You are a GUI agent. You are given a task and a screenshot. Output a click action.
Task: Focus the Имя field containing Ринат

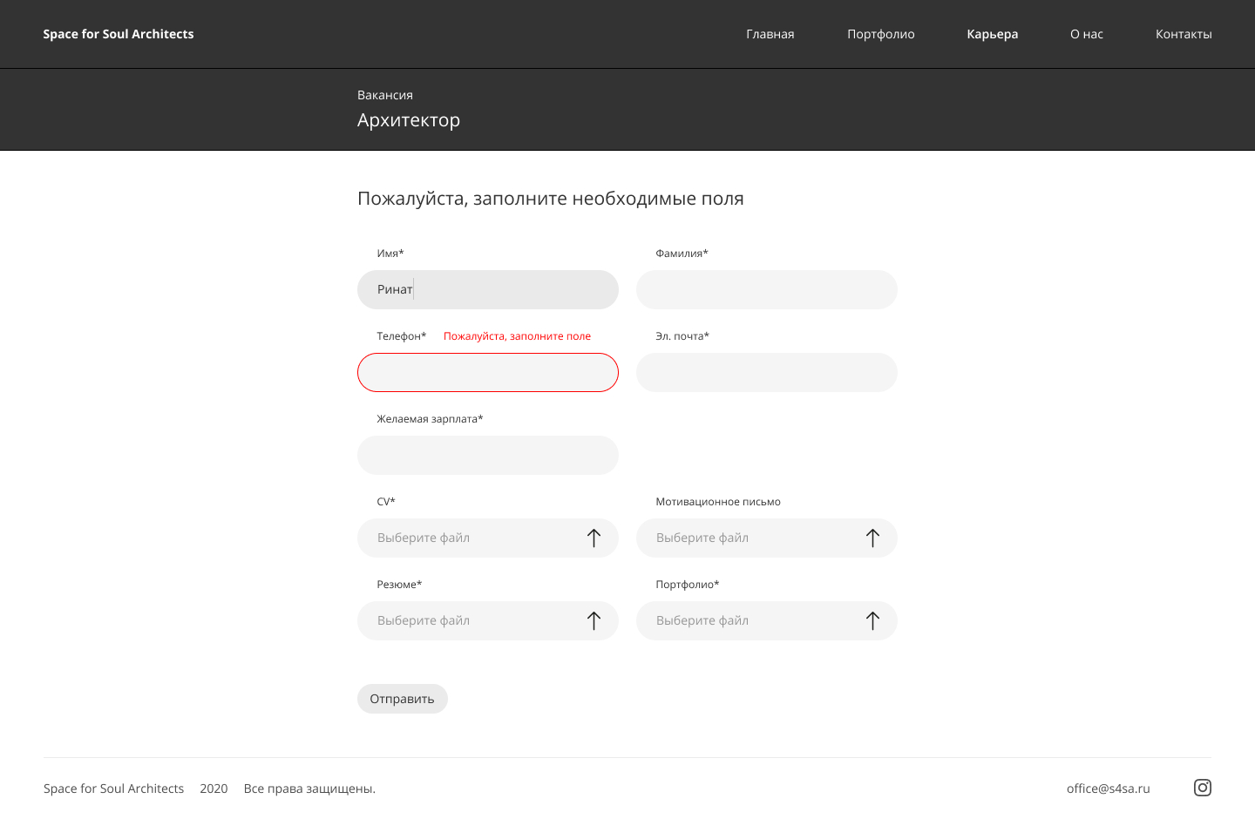click(488, 289)
